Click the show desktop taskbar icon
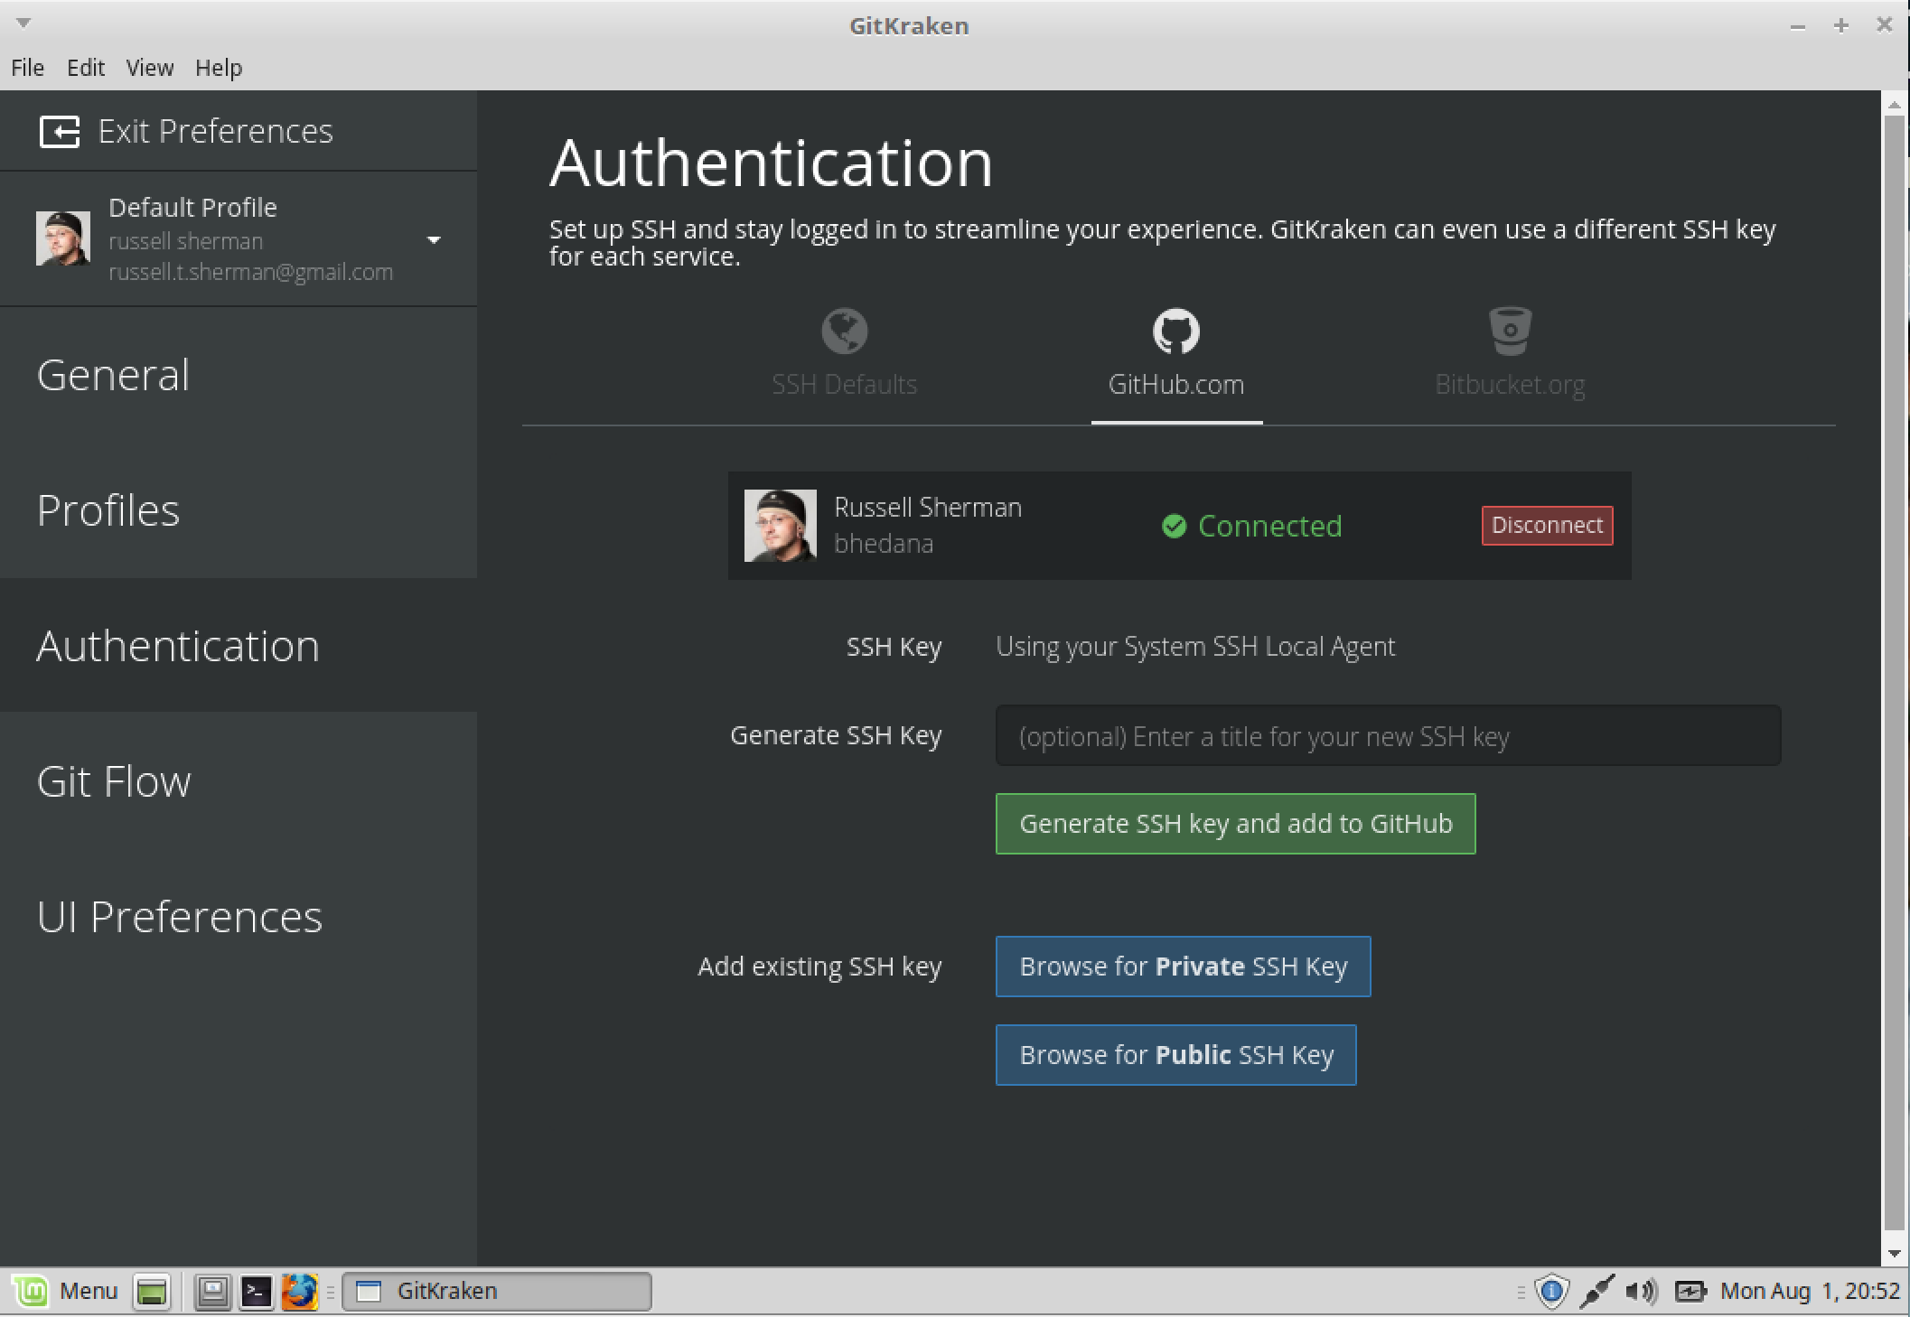The height and width of the screenshot is (1317, 1910). (152, 1292)
